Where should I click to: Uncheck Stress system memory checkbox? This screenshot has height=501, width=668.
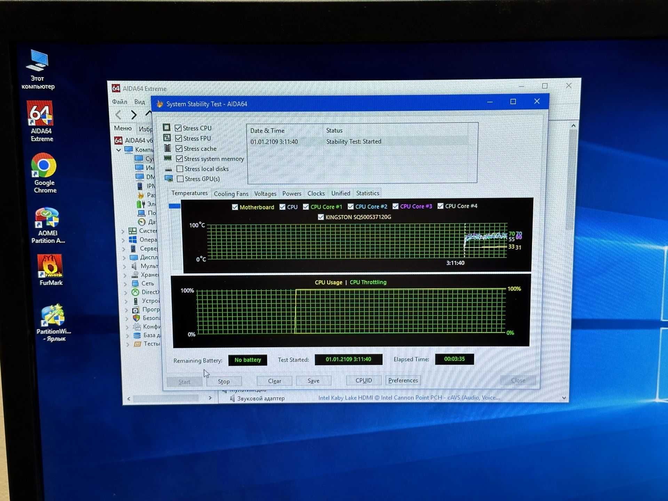tap(179, 159)
